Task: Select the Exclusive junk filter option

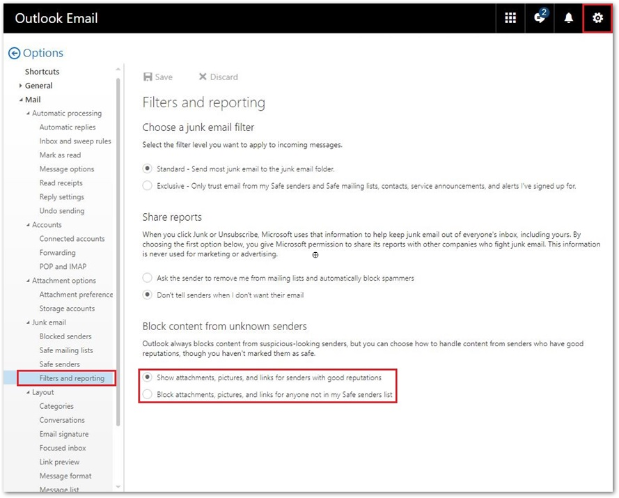Action: pyautogui.click(x=147, y=186)
